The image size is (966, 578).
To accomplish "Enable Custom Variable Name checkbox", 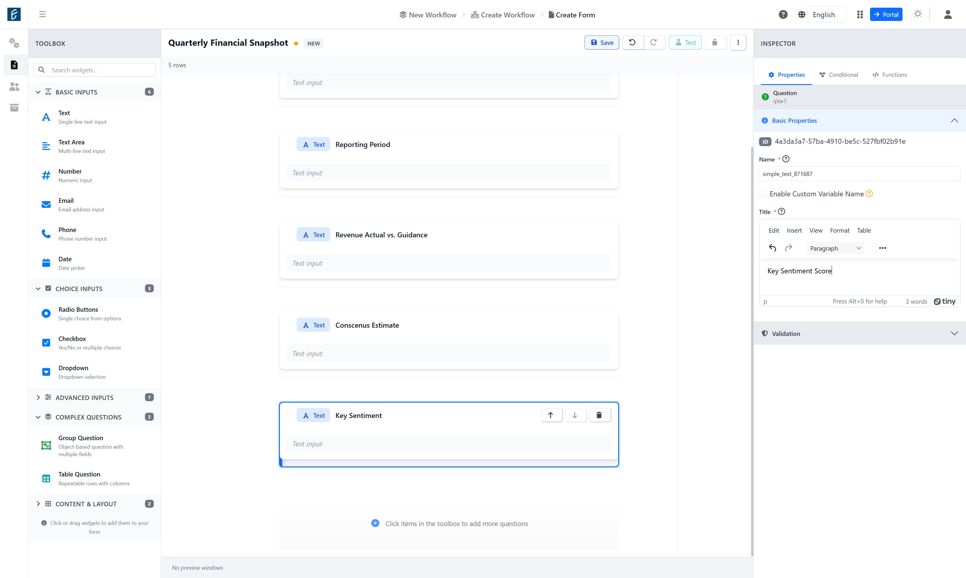I will click(763, 194).
